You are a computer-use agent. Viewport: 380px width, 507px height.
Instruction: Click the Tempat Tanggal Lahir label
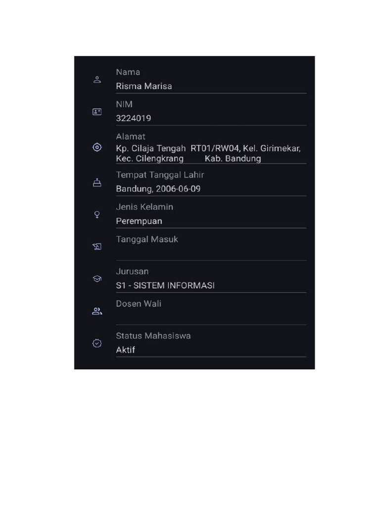coord(160,175)
